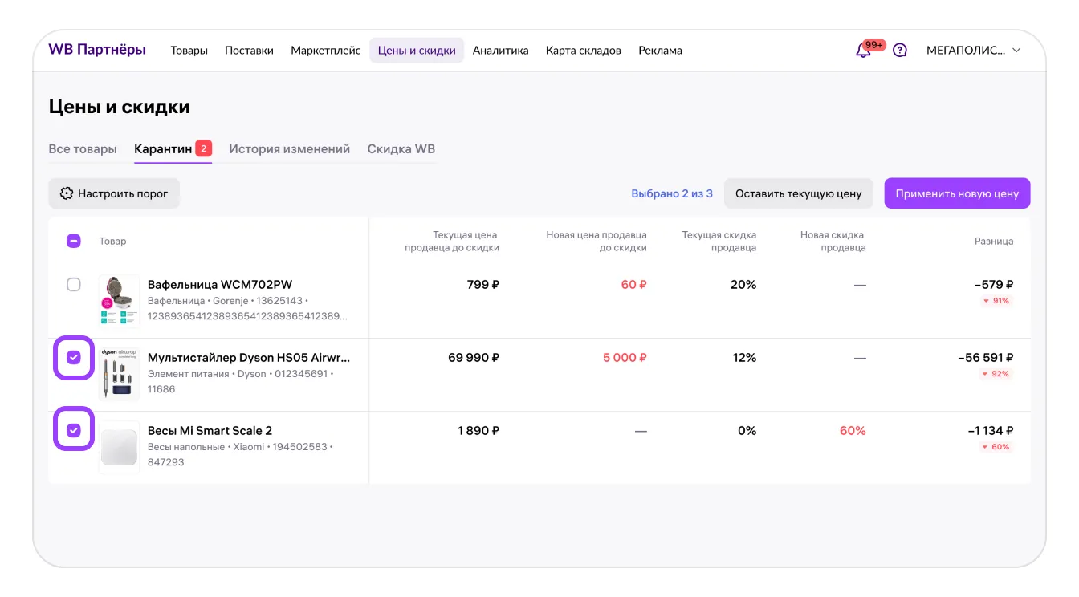
Task: Switch to the Все товары tab
Action: [x=83, y=149]
